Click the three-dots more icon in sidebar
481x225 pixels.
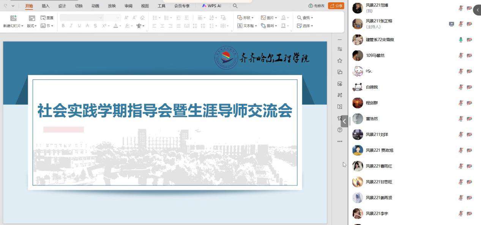(340, 142)
